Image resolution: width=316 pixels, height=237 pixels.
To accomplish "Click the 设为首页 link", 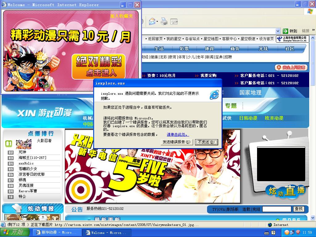I will (266, 39).
